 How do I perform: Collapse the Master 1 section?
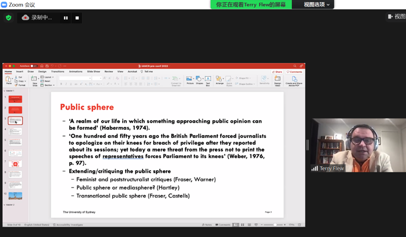pos(5,91)
